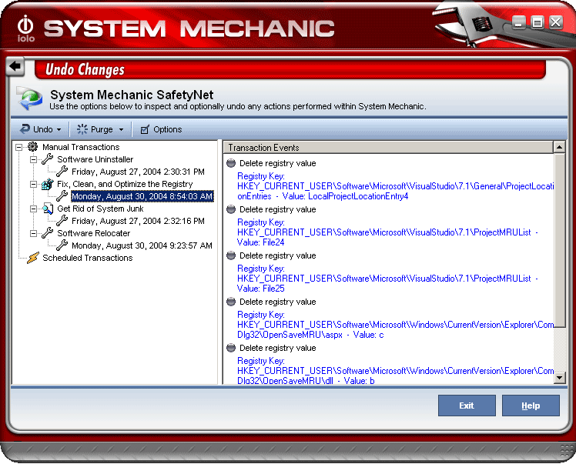
Task: Click the Software Uninstaller wrench icon
Action: point(48,159)
